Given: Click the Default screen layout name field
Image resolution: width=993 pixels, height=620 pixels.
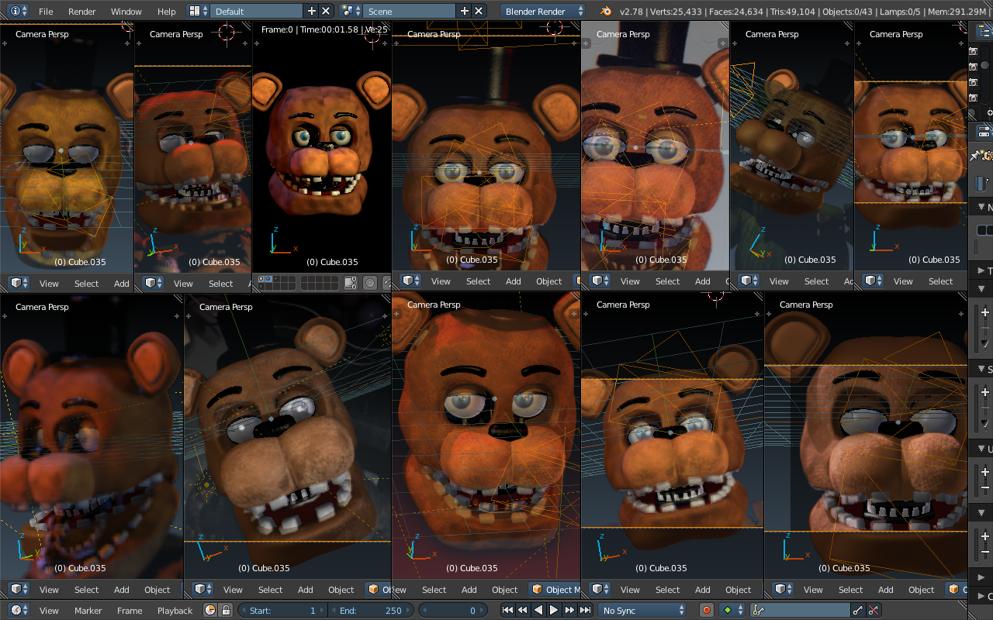Looking at the screenshot, I should click(256, 12).
